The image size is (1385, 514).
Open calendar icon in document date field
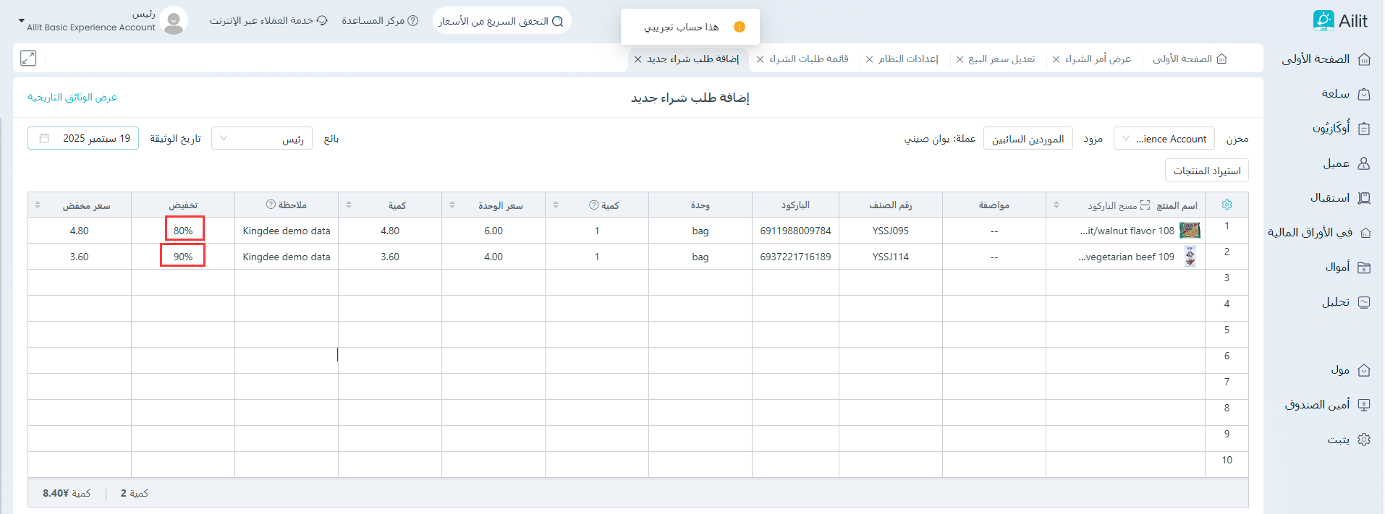pos(44,138)
